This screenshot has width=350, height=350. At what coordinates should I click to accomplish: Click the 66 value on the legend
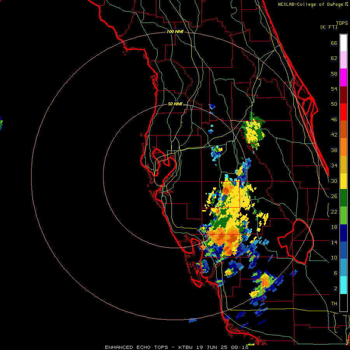(334, 43)
